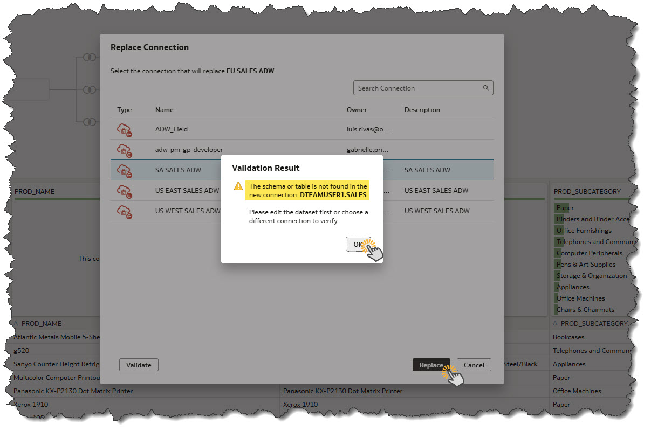This screenshot has width=651, height=431.
Task: Click the PROD_NAME tile header in background
Action: (x=35, y=191)
